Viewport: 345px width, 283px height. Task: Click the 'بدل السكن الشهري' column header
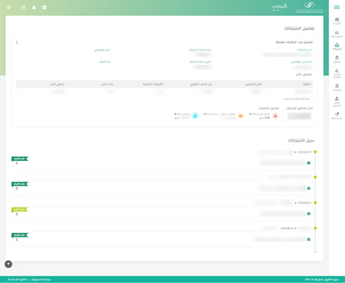pos(201,84)
